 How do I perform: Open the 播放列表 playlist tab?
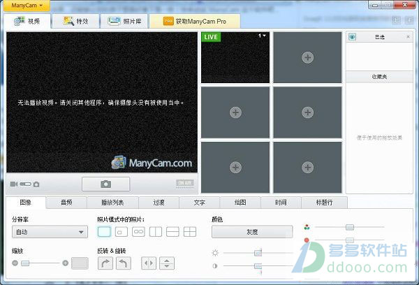point(112,203)
